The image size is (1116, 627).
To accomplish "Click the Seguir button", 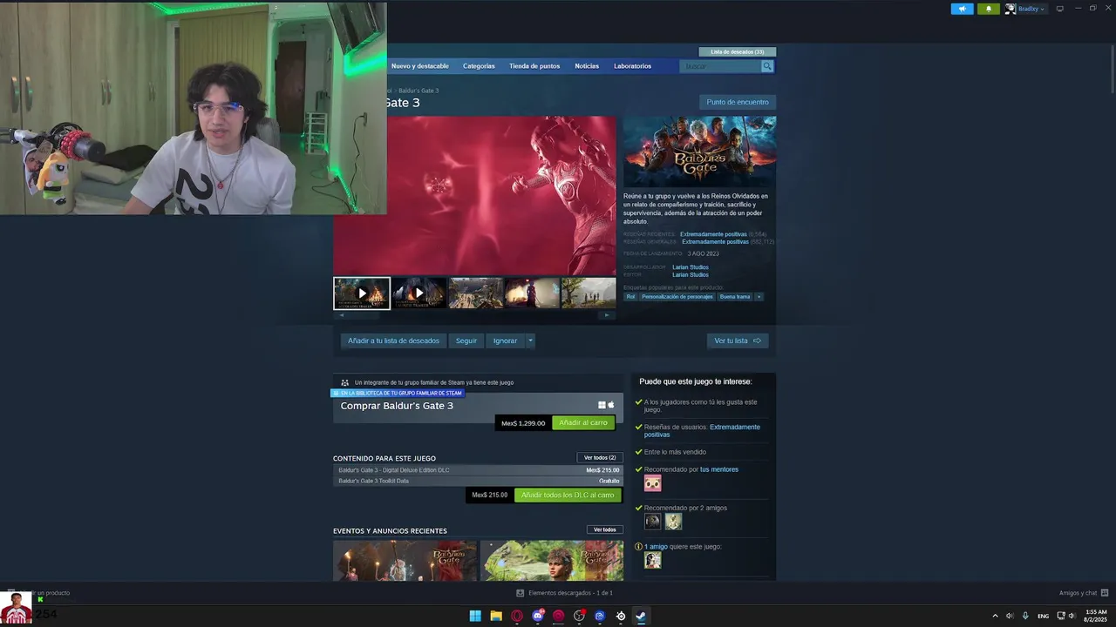I will point(466,340).
